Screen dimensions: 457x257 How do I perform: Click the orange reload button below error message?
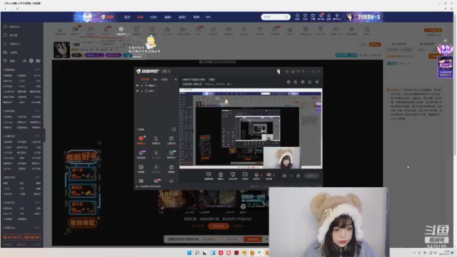tap(219, 226)
